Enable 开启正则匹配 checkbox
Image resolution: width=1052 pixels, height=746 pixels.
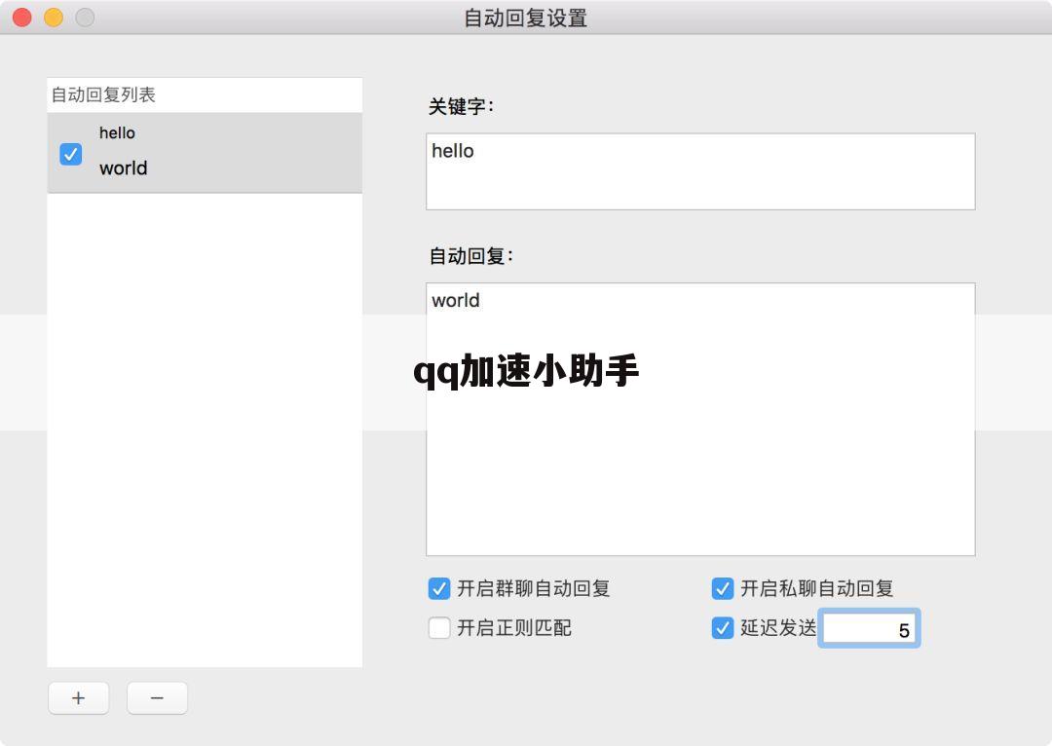click(x=438, y=628)
